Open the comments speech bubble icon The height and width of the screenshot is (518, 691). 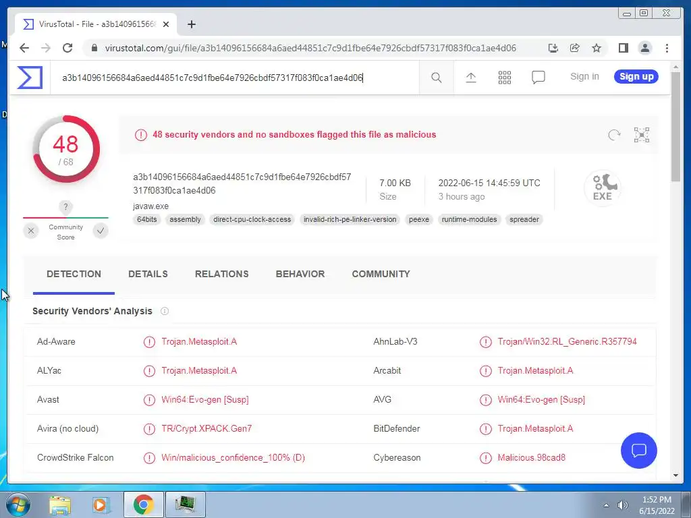click(538, 78)
